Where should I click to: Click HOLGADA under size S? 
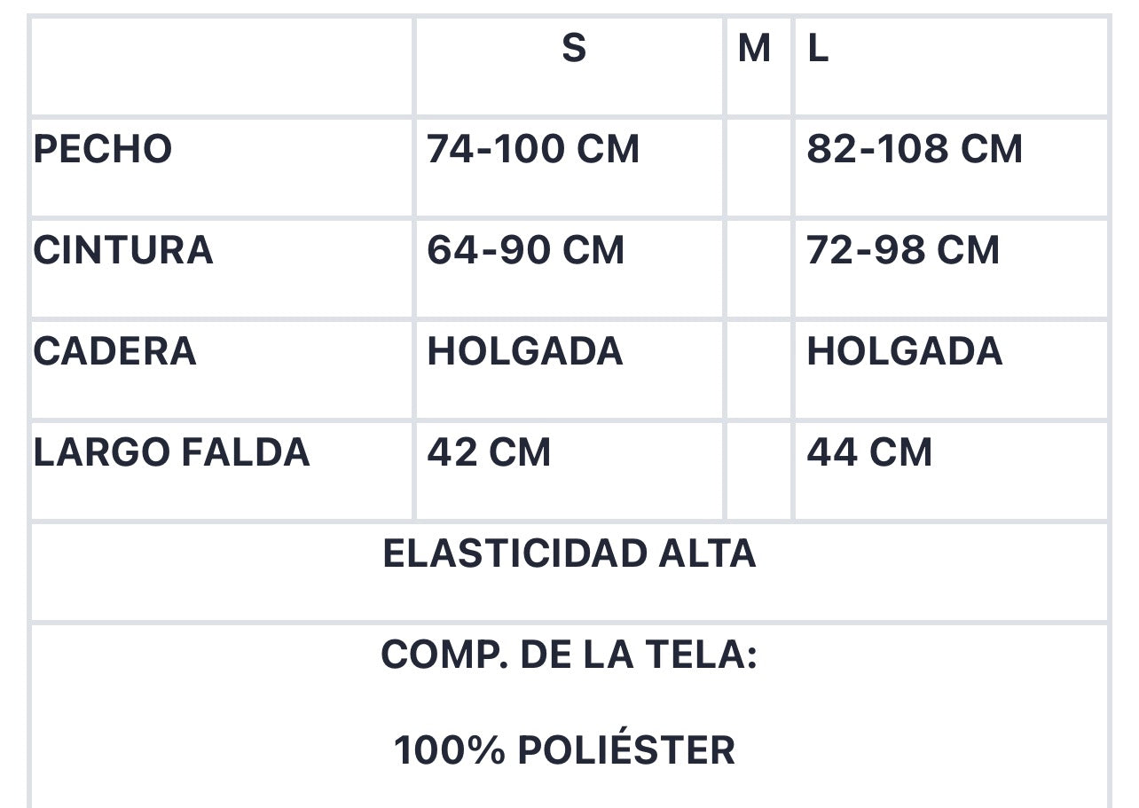pyautogui.click(x=525, y=351)
